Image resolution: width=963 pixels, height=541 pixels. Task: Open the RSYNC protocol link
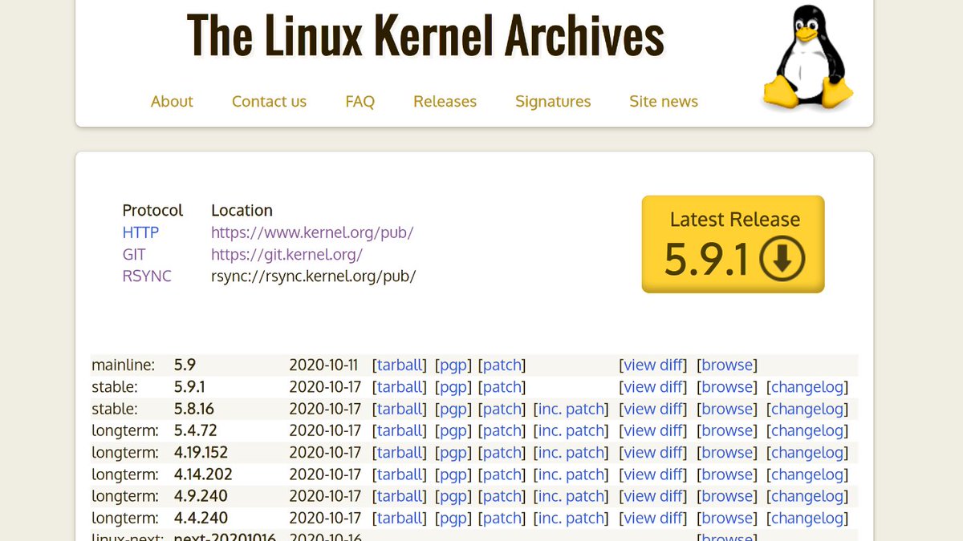(x=147, y=276)
